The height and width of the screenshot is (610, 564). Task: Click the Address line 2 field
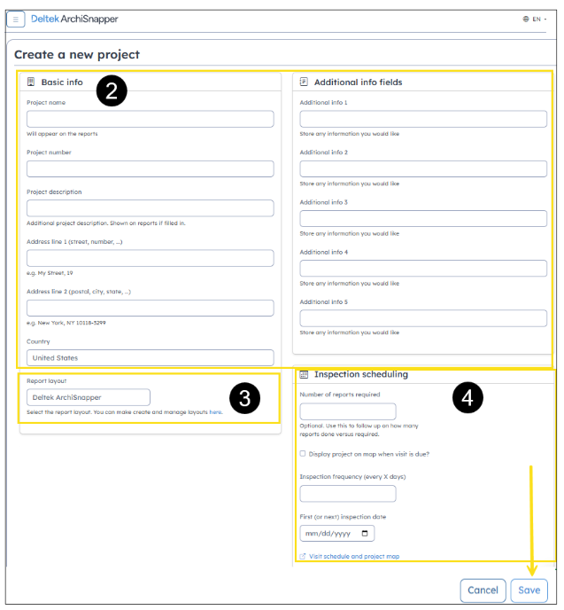[151, 308]
